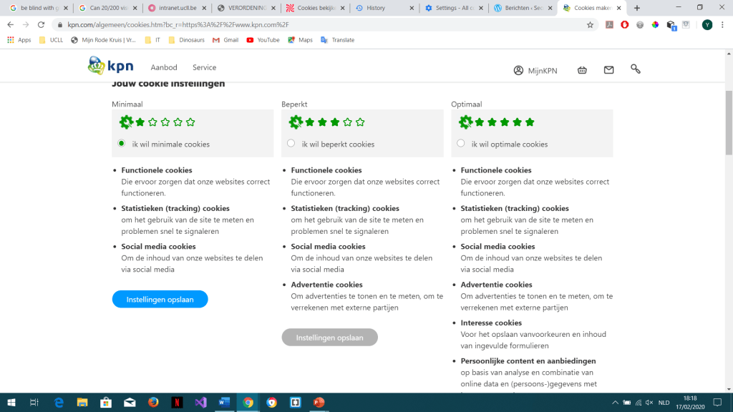This screenshot has width=733, height=412.
Task: Select 'ik wil minimale cookies' radio button
Action: [122, 144]
